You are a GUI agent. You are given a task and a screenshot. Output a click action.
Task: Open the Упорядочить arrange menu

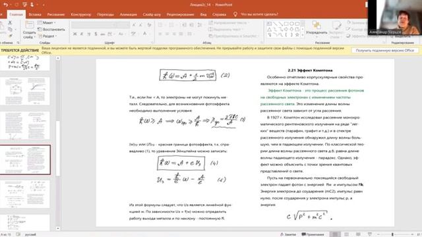click(316, 28)
